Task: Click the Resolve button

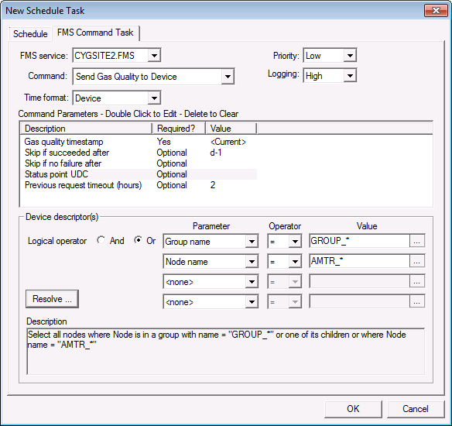Action: [x=52, y=299]
